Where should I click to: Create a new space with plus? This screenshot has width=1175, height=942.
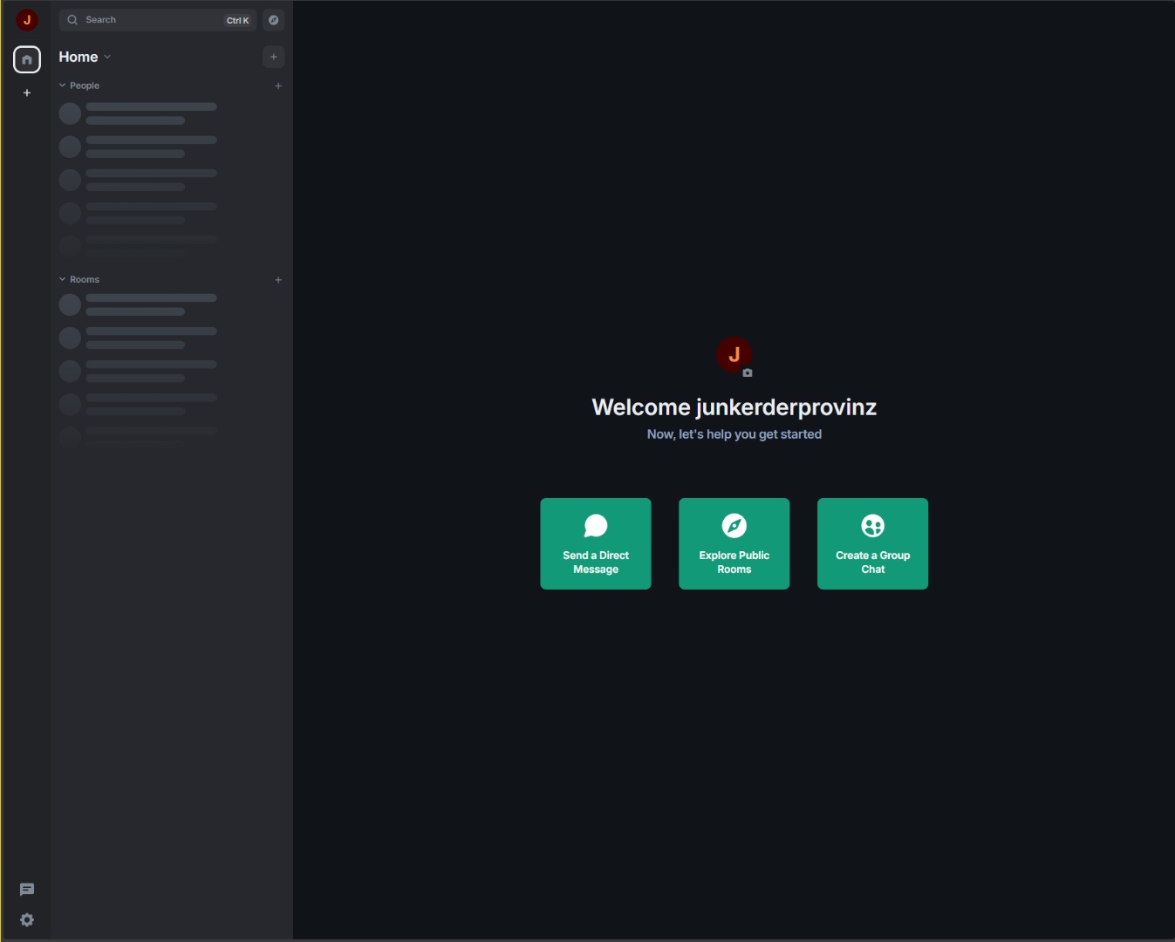coord(27,92)
